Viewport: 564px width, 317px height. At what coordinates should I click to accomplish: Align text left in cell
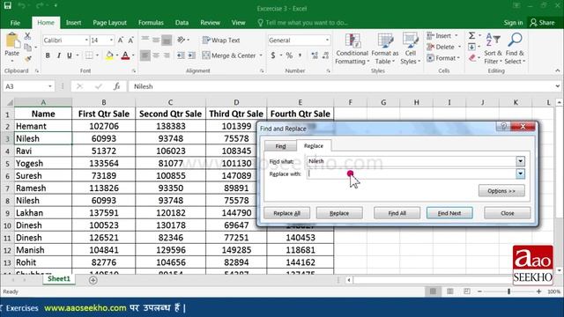pyautogui.click(x=145, y=55)
